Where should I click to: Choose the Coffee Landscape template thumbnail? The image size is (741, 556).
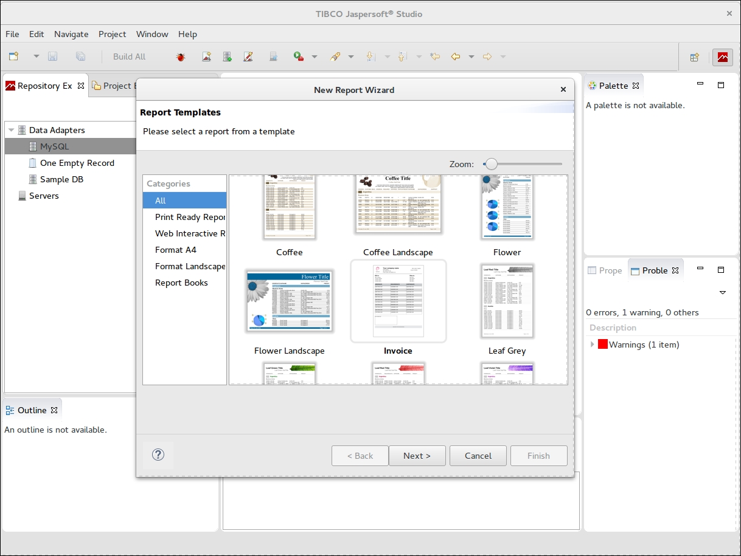pyautogui.click(x=398, y=204)
